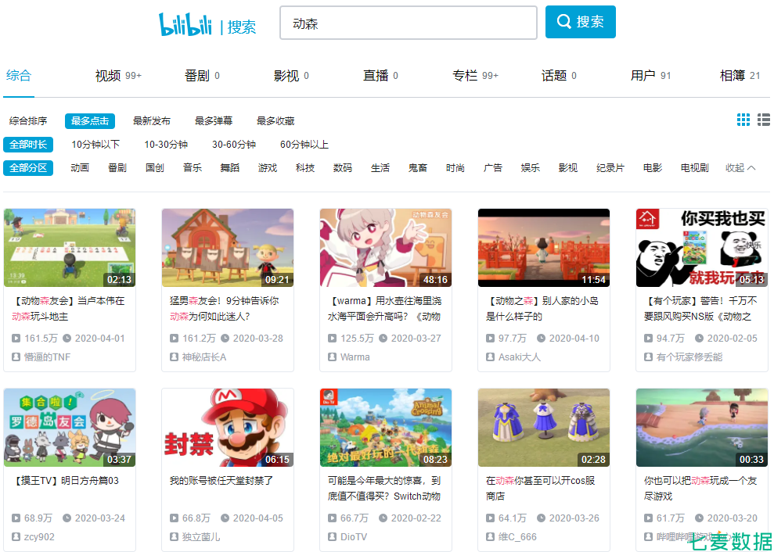The image size is (774, 552).
Task: Sort by 最多弹幕
Action: 213,121
